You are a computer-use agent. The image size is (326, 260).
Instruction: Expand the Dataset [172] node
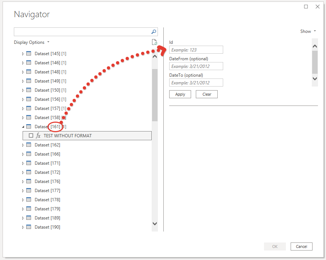23,173
